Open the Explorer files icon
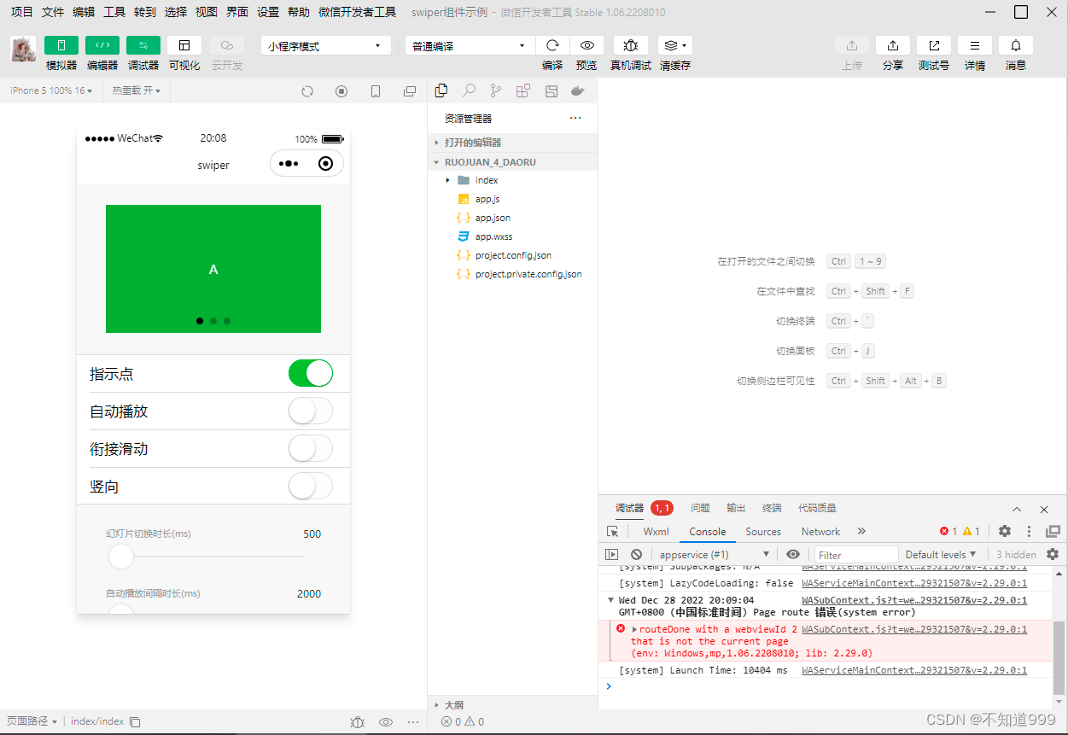Viewport: 1068px width, 735px height. tap(441, 90)
